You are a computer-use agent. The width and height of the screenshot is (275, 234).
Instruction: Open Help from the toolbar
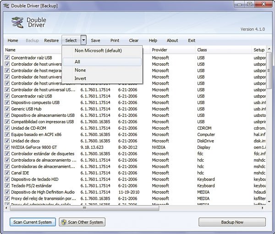[153, 40]
